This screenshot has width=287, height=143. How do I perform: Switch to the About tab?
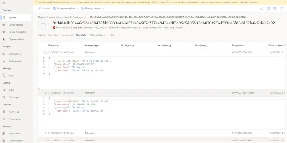tap(41, 35)
